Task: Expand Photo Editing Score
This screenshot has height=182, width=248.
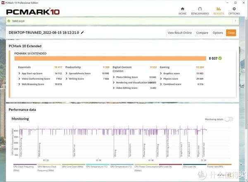Action: (x=114, y=77)
